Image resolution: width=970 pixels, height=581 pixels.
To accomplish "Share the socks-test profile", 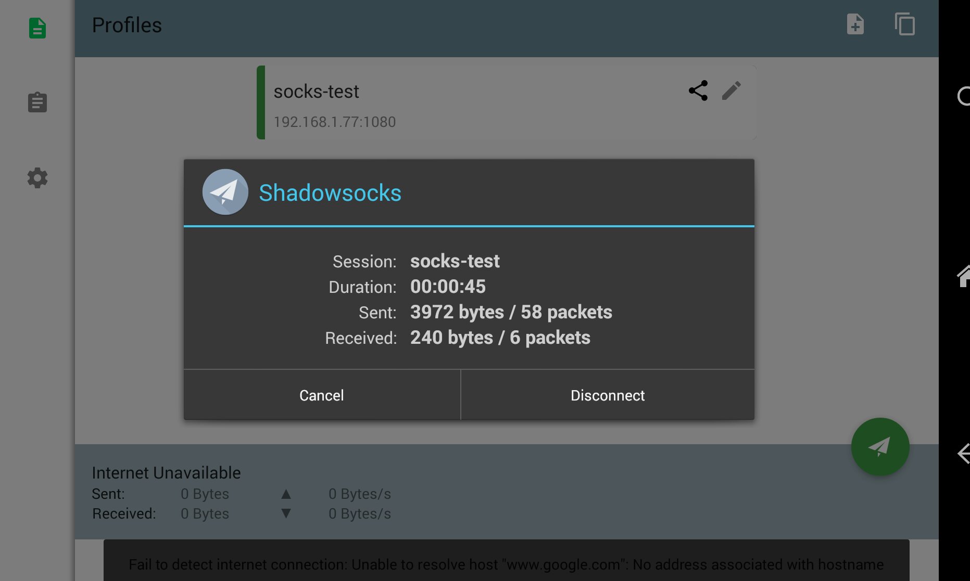I will (x=698, y=91).
